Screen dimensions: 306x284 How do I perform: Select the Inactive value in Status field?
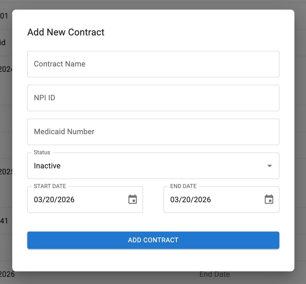pos(47,166)
